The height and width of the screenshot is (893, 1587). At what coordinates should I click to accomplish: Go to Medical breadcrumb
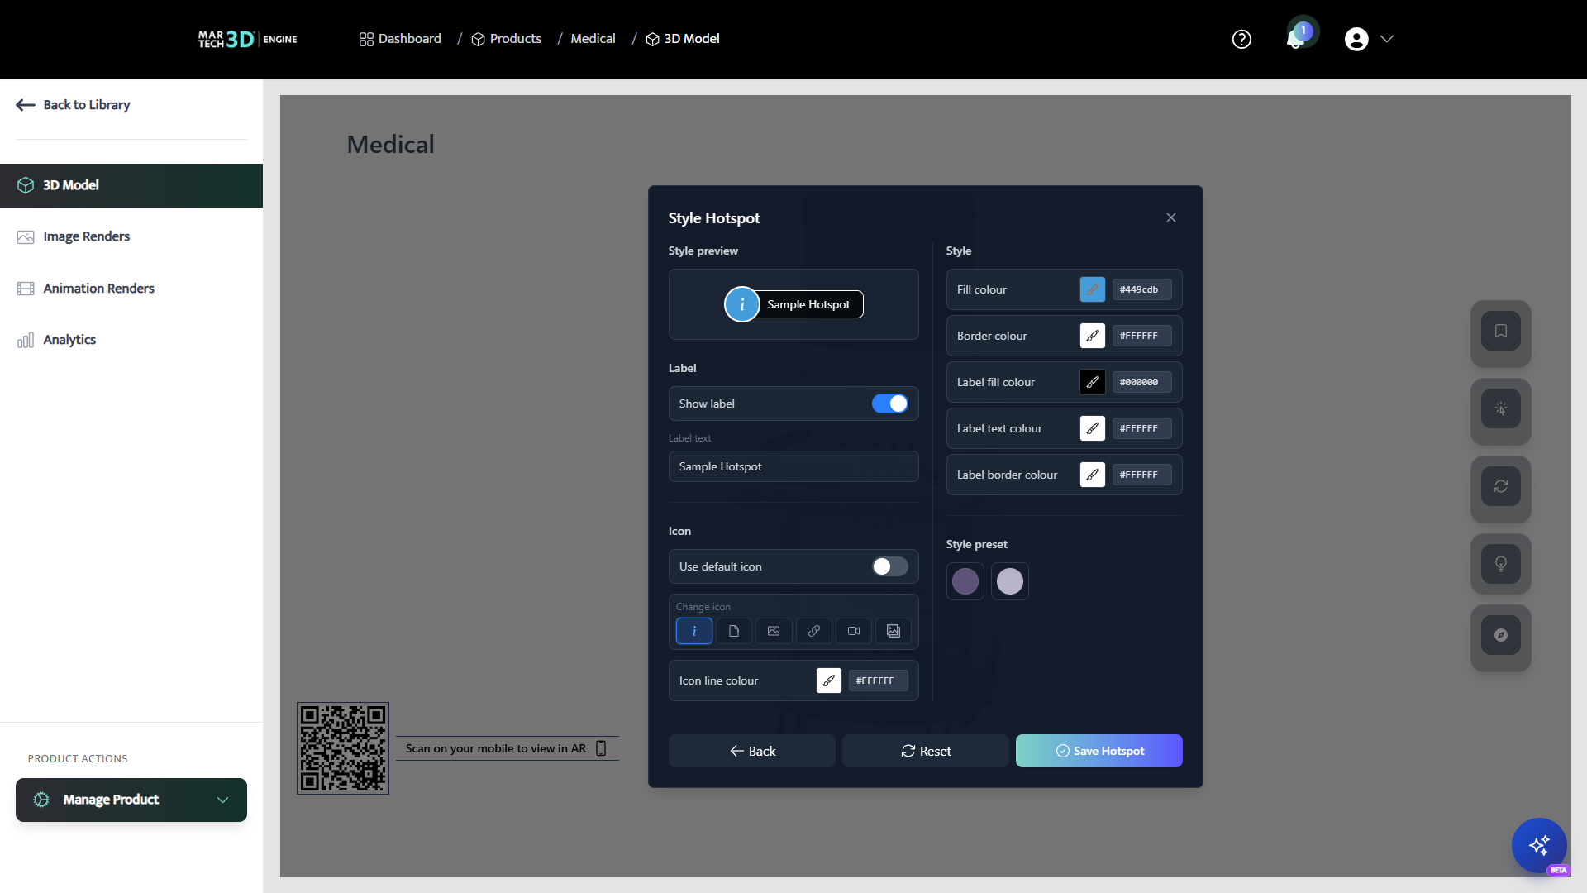tap(593, 39)
